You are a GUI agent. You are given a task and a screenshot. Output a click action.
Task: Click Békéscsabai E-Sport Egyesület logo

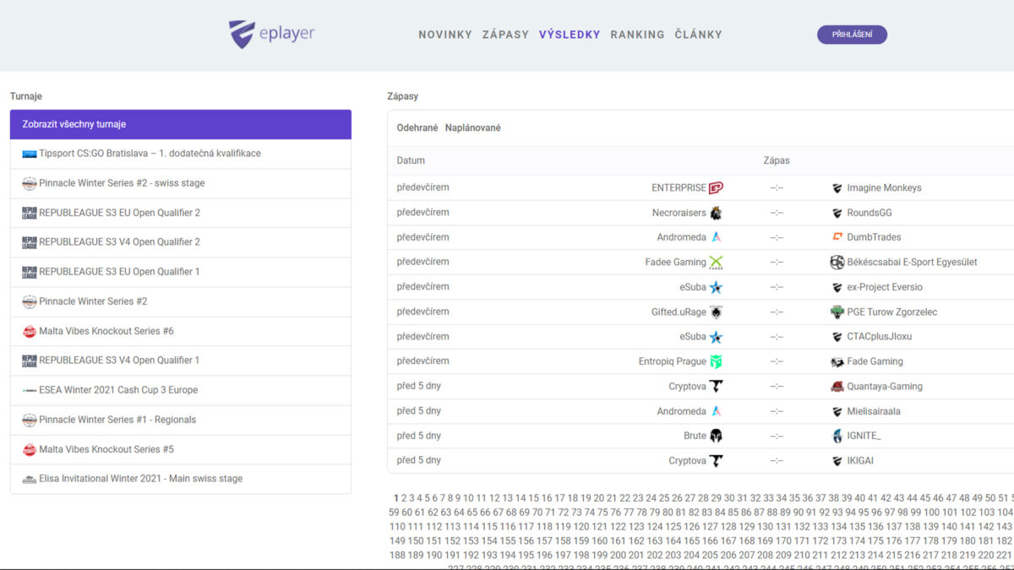coord(837,263)
